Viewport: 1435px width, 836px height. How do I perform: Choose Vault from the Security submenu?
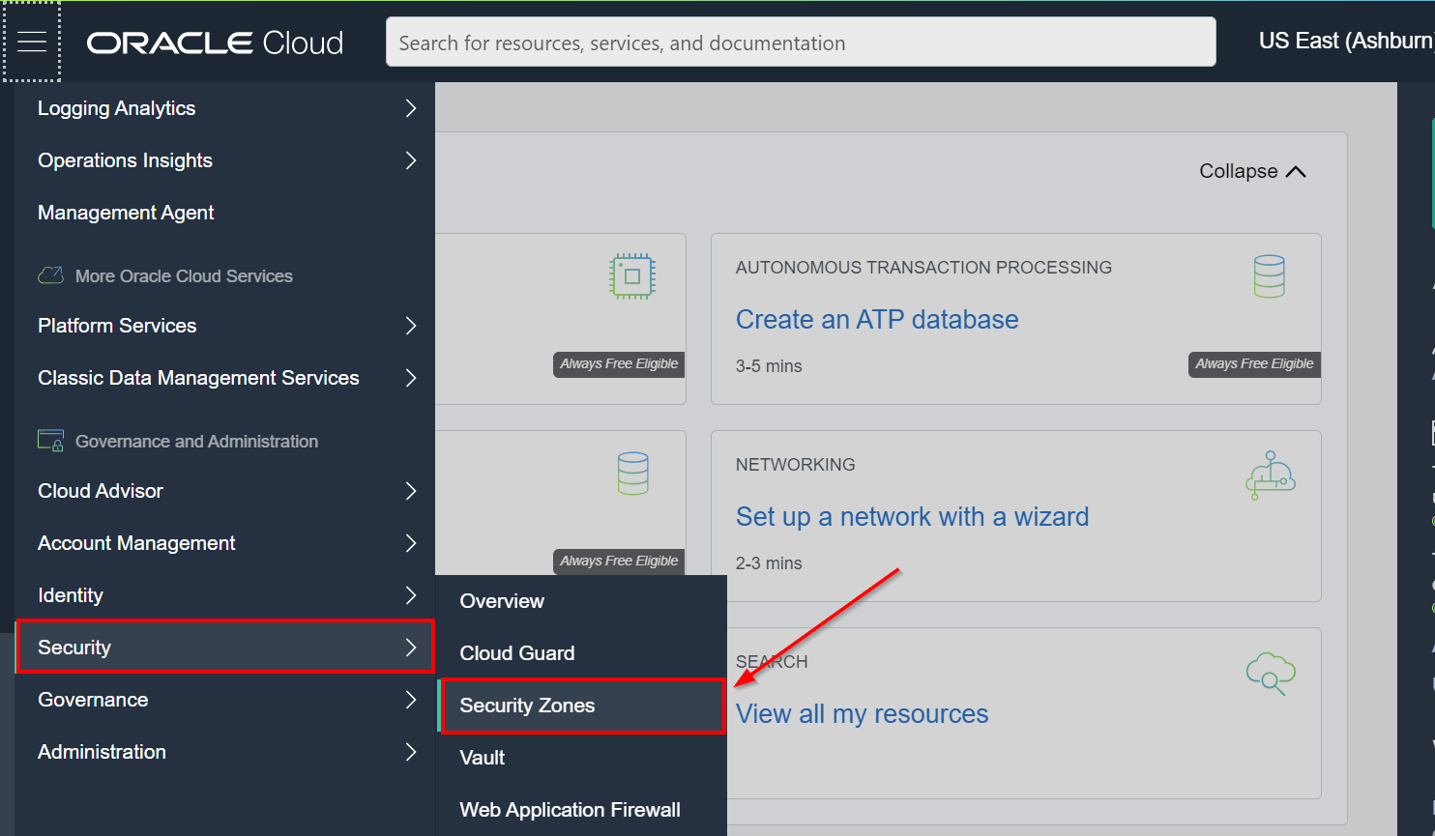(483, 758)
